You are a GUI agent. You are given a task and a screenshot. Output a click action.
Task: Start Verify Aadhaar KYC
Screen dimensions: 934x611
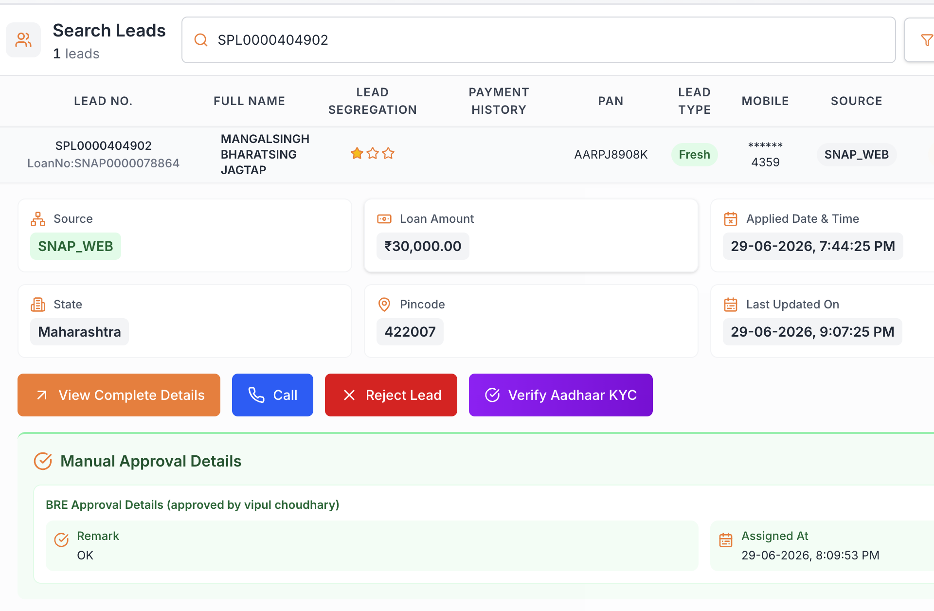click(x=561, y=395)
